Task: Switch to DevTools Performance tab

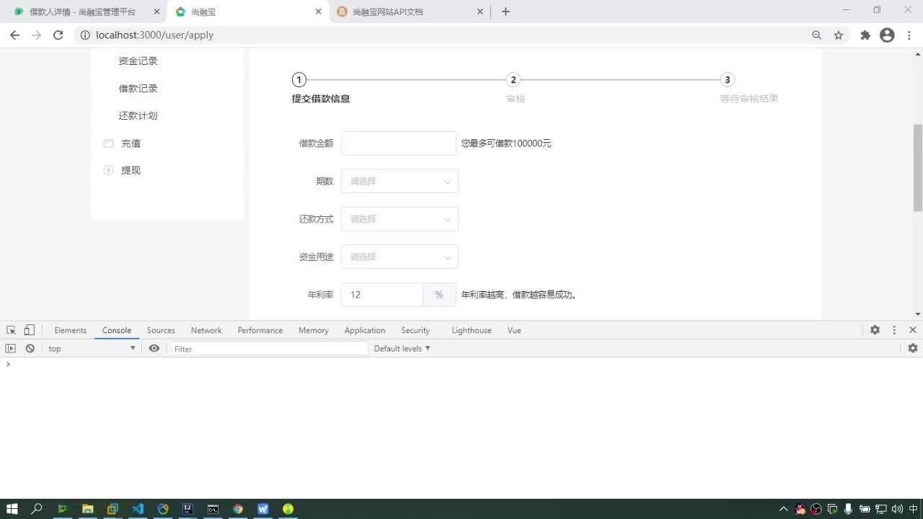Action: pos(260,330)
